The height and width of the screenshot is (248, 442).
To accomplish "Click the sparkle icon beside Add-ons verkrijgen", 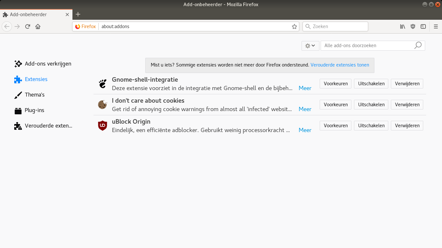I will click(x=18, y=64).
